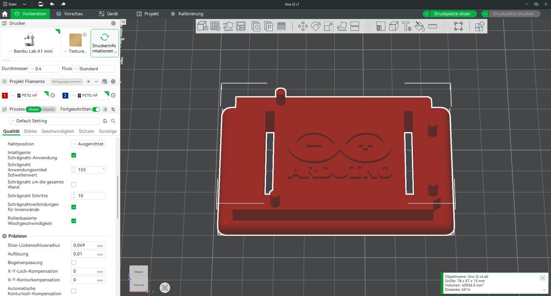Select the Lay on face tool
This screenshot has height=296, width=551.
point(341,26)
